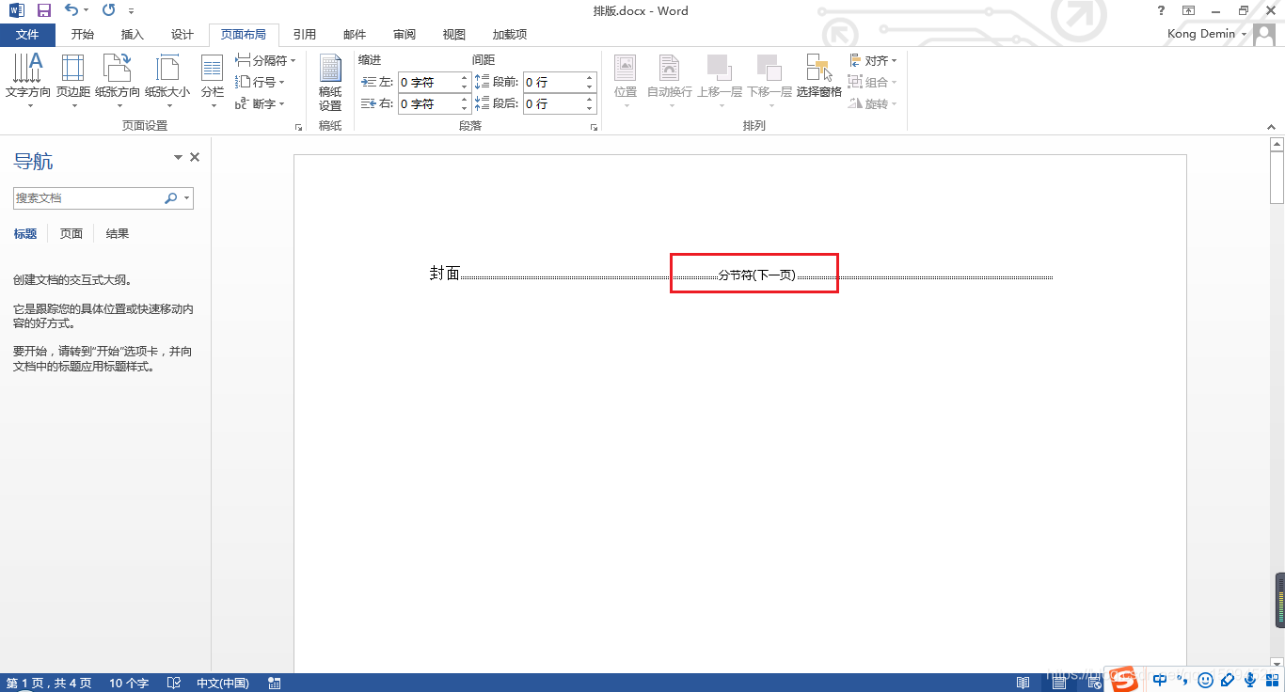Open 文字方向 text direction options

click(x=28, y=81)
